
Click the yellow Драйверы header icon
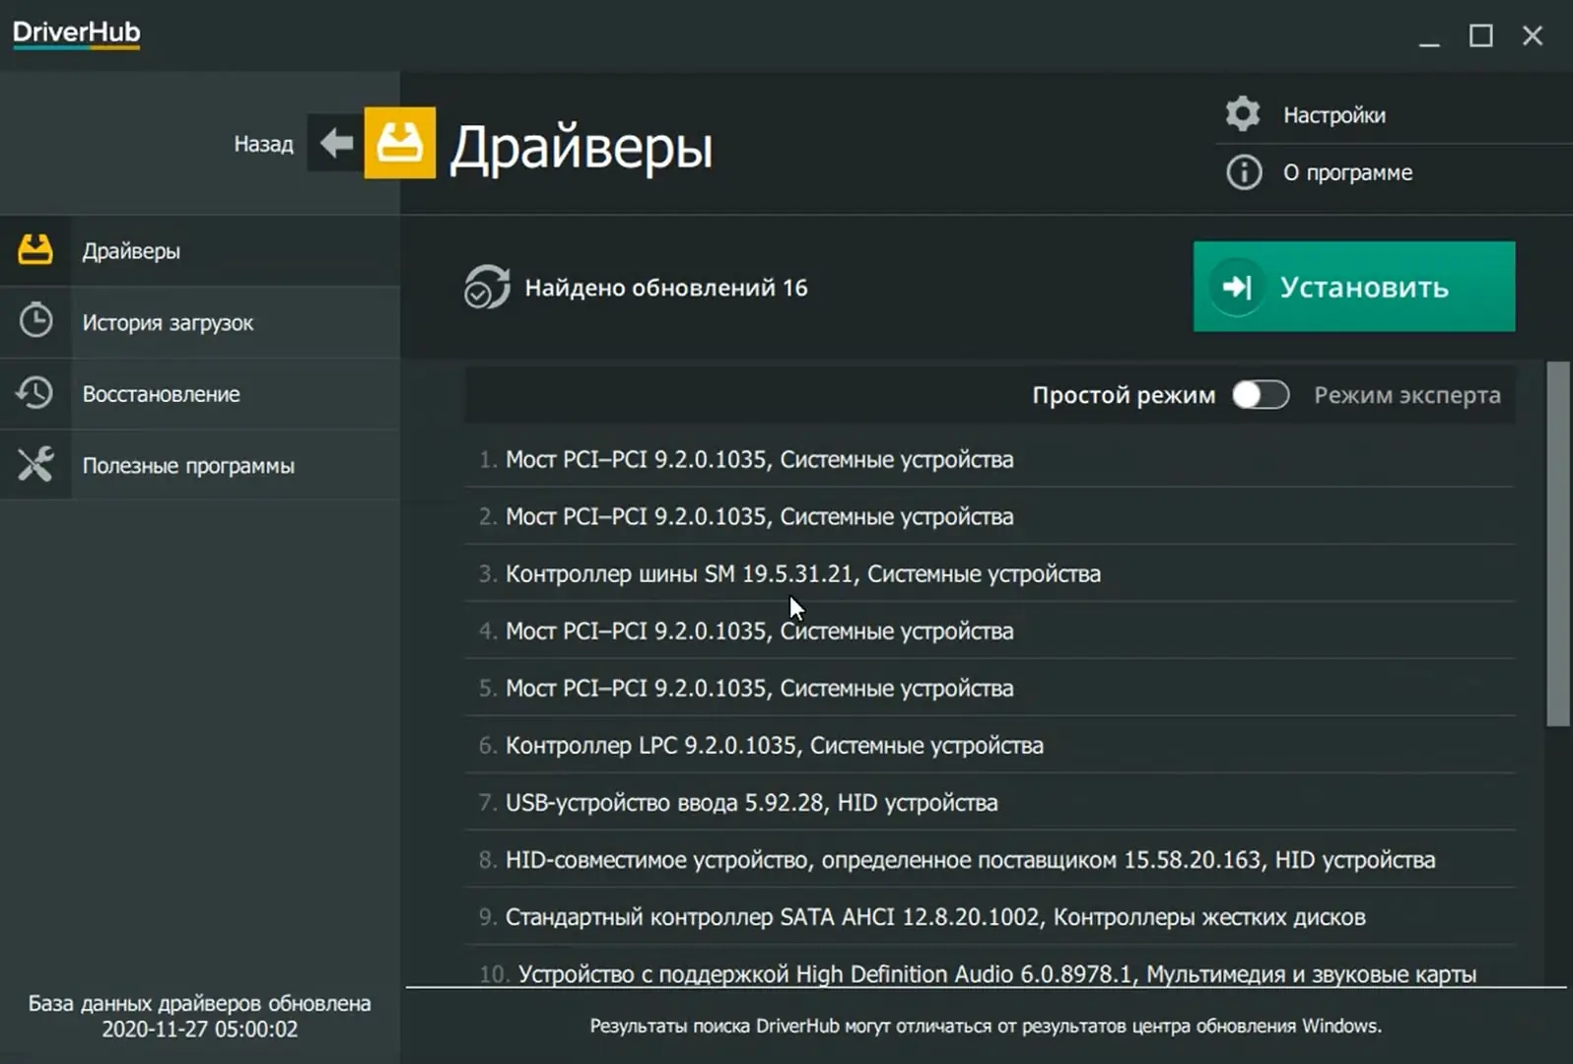pos(399,143)
